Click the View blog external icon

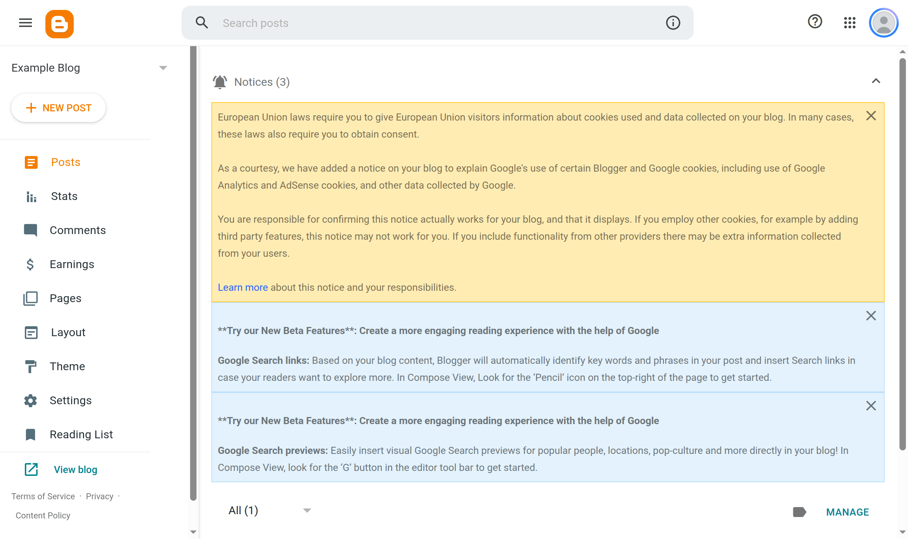(31, 469)
